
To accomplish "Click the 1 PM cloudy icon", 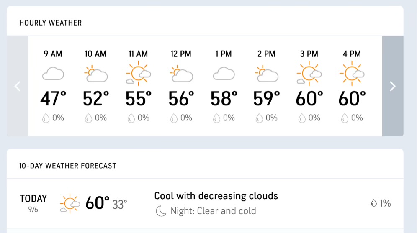I will click(224, 74).
